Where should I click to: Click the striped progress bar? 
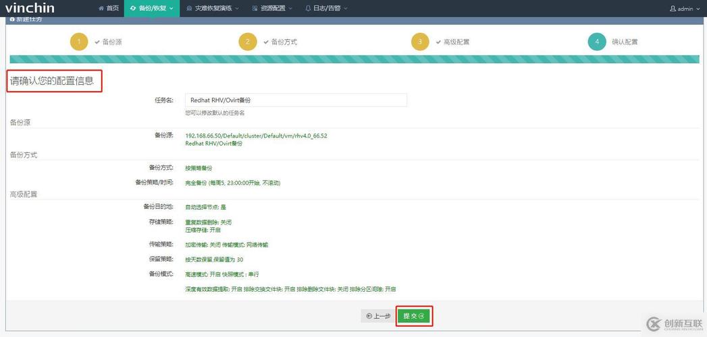tap(353, 59)
